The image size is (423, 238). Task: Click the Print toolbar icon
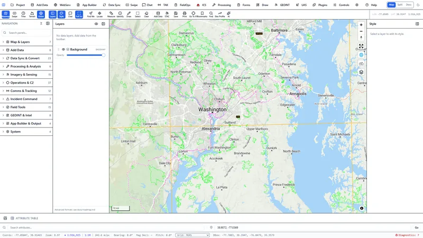click(x=185, y=14)
